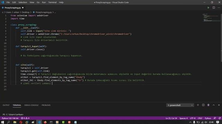
Task: Click the "tarayici.get(self.link)" line
Action: [x=35, y=71]
